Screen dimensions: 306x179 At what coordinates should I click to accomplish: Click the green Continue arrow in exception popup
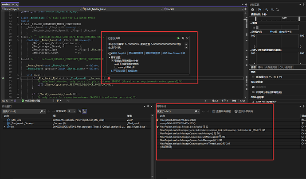(x=178, y=38)
